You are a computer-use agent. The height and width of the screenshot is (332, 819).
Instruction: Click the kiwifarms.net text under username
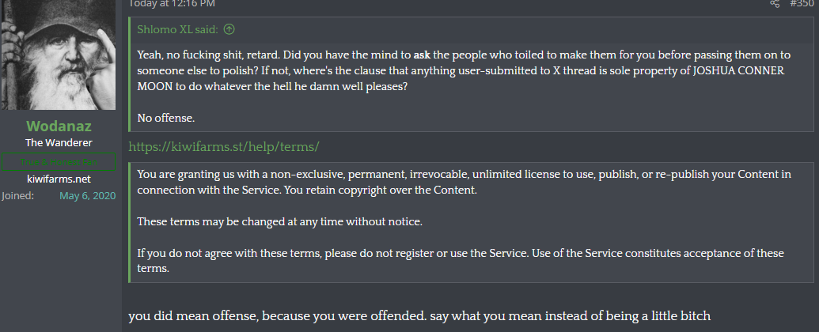tap(59, 179)
